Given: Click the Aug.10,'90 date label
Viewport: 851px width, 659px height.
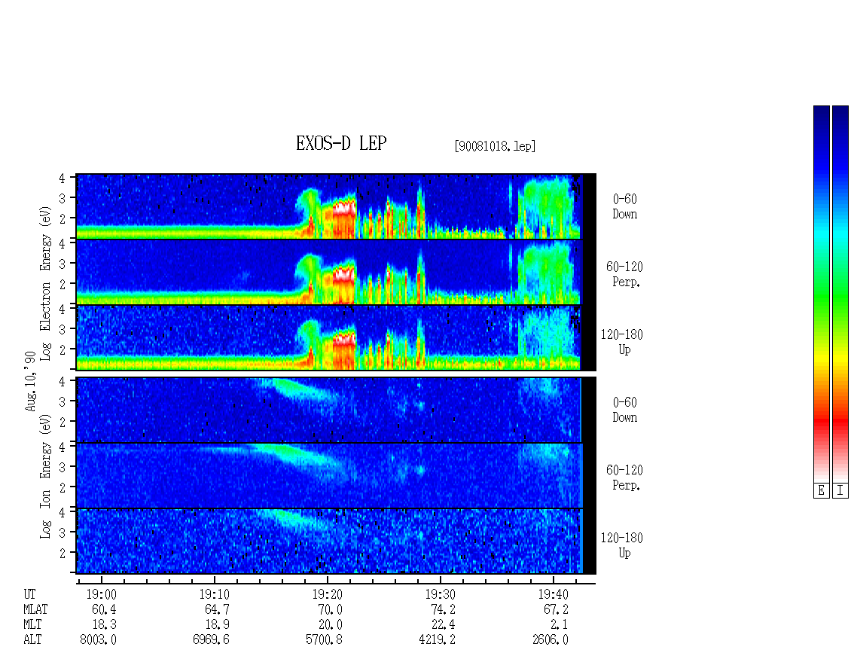Looking at the screenshot, I should [x=30, y=381].
